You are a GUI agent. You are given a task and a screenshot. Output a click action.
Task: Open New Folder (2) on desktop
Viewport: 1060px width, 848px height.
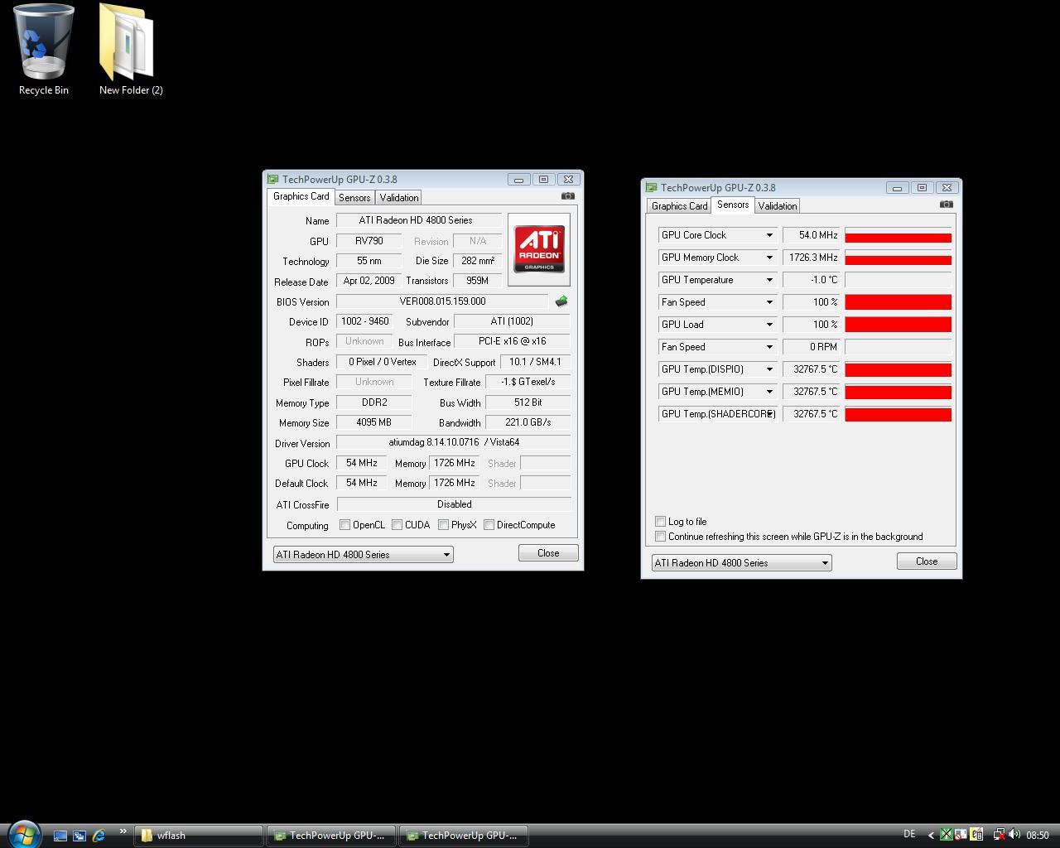pos(130,50)
